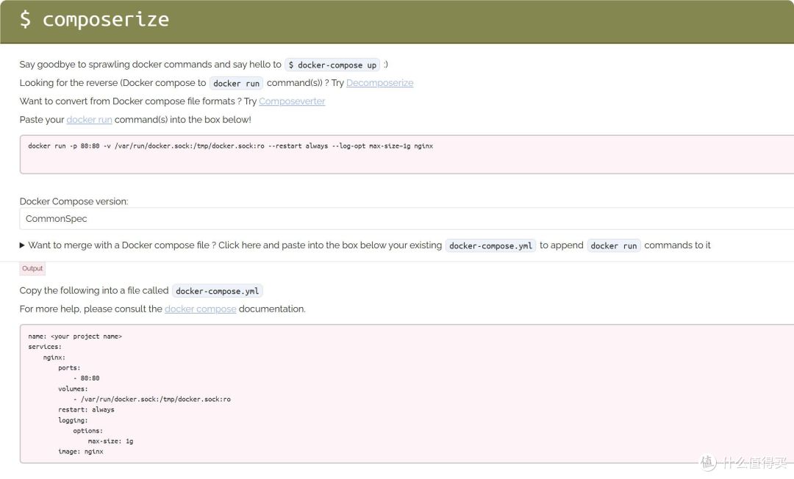Click 'docker run' code snippet in merge line

tap(614, 246)
